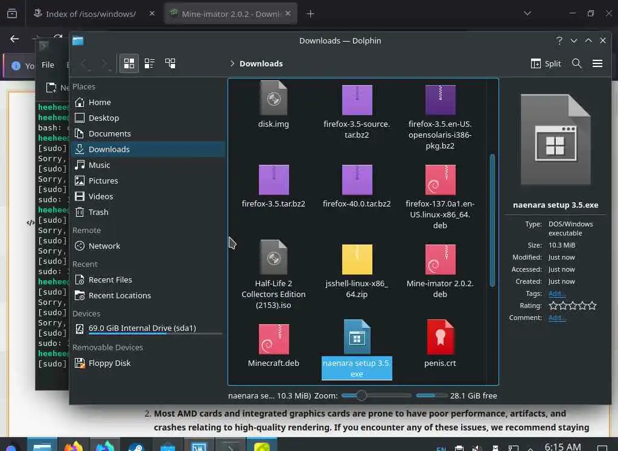
Task: Select Mine-imator 2.0.2.deb package icon
Action: pos(440,260)
